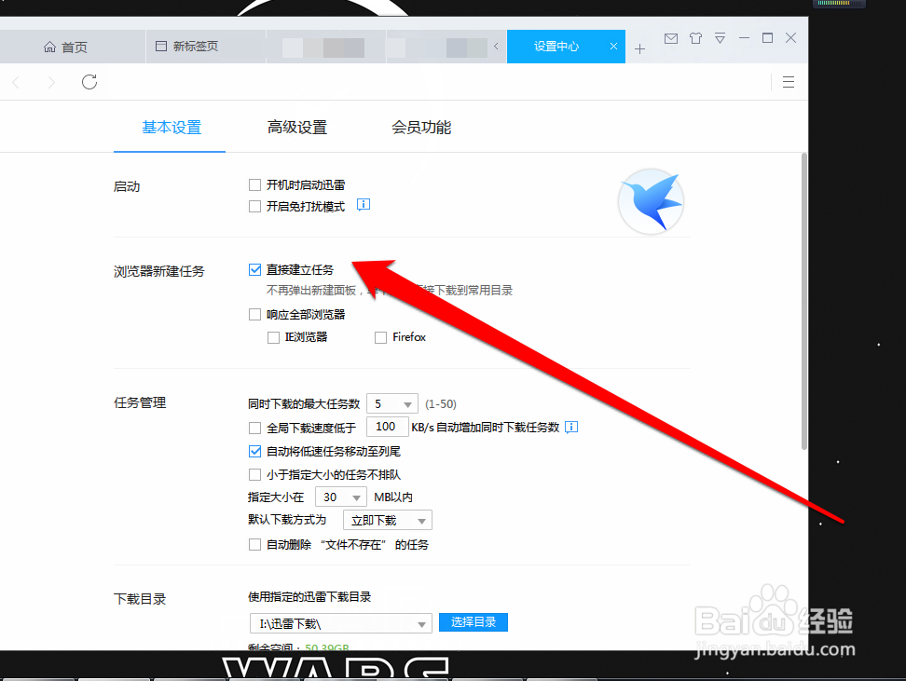Open the skin shirt icon
The image size is (906, 681).
pos(695,38)
